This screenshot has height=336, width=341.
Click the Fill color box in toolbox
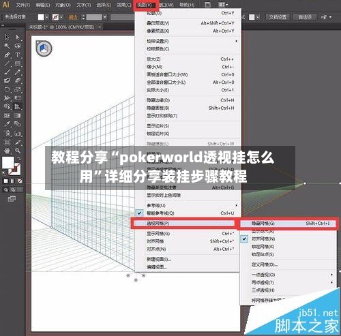pos(8,162)
